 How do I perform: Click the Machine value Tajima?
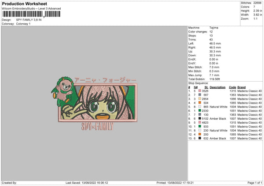[214, 28]
